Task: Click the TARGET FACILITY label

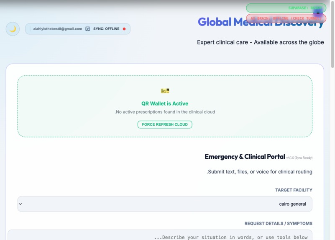Action: (x=294, y=190)
